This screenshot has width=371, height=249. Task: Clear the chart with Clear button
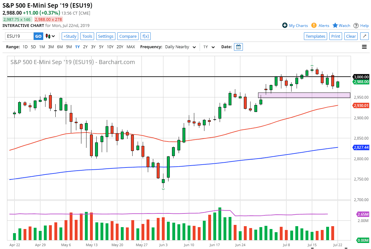click(x=351, y=36)
